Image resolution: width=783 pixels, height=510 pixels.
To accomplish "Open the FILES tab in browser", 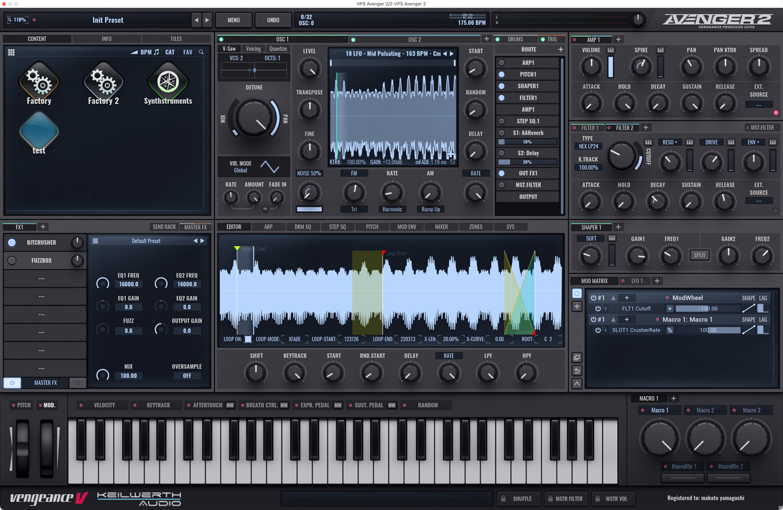I will 176,39.
